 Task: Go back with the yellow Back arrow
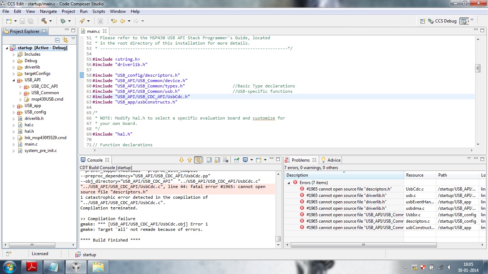(x=123, y=21)
